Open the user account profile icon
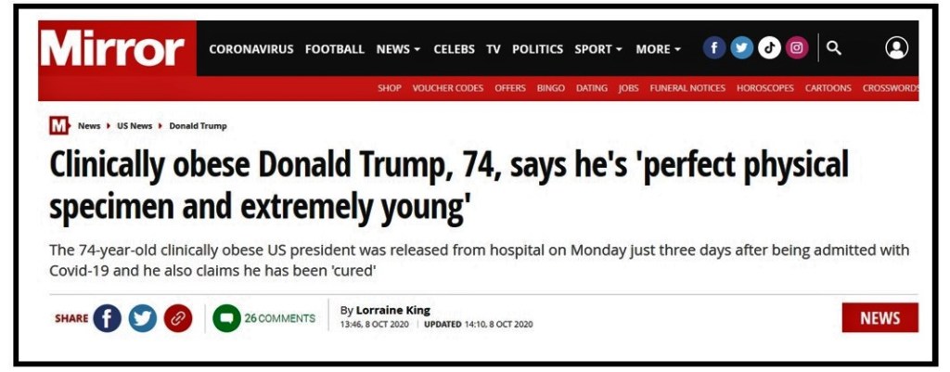The height and width of the screenshot is (372, 950). pyautogui.click(x=896, y=48)
